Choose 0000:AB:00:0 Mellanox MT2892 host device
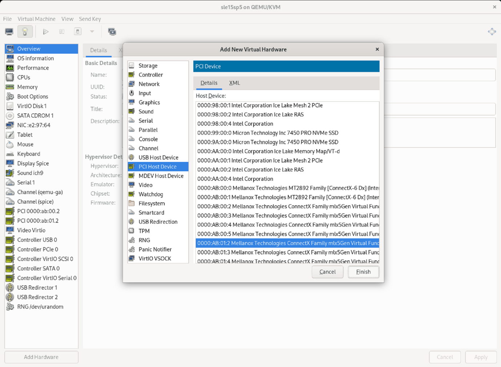501x367 pixels. pos(287,188)
